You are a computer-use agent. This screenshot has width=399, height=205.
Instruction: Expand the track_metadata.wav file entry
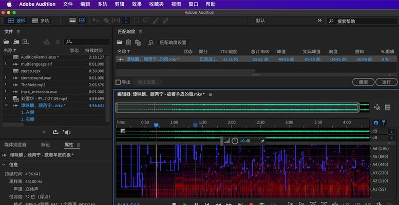[5, 91]
